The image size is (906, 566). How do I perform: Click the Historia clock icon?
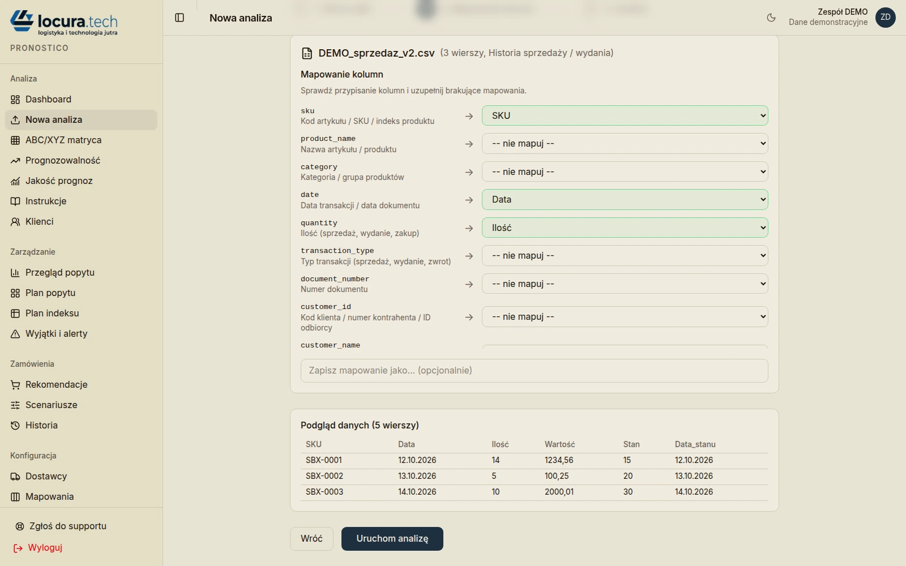[x=15, y=426]
